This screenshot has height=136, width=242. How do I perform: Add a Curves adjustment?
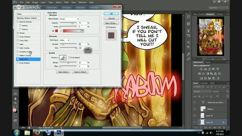tap(209, 69)
